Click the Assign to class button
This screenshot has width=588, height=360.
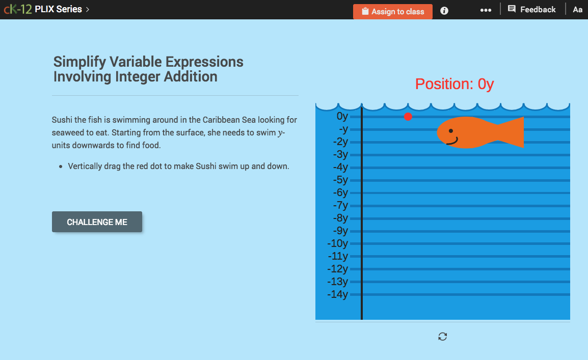[392, 11]
